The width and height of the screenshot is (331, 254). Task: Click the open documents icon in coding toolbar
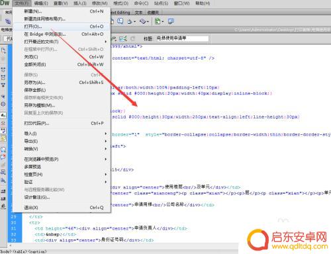coord(3,50)
